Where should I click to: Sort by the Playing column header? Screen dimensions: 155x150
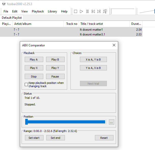pyautogui.click(x=6, y=24)
